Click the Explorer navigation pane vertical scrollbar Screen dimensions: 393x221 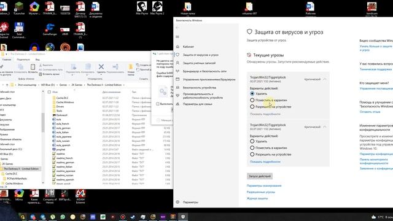click(42, 122)
